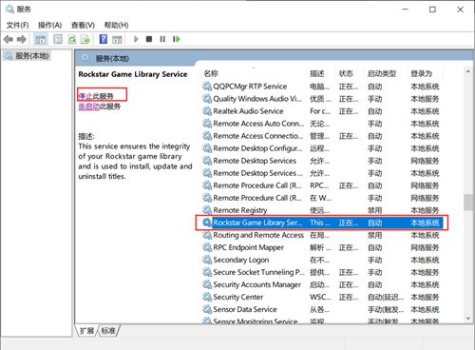Click the Restart Service toolbar icon

(177, 39)
